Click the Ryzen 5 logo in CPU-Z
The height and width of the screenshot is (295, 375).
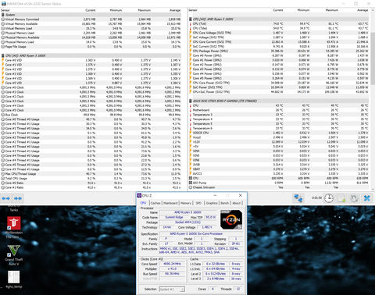click(x=231, y=220)
